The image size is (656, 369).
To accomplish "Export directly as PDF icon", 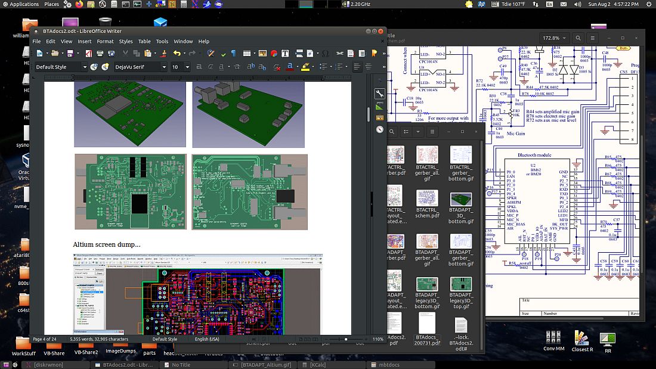I will click(x=89, y=53).
